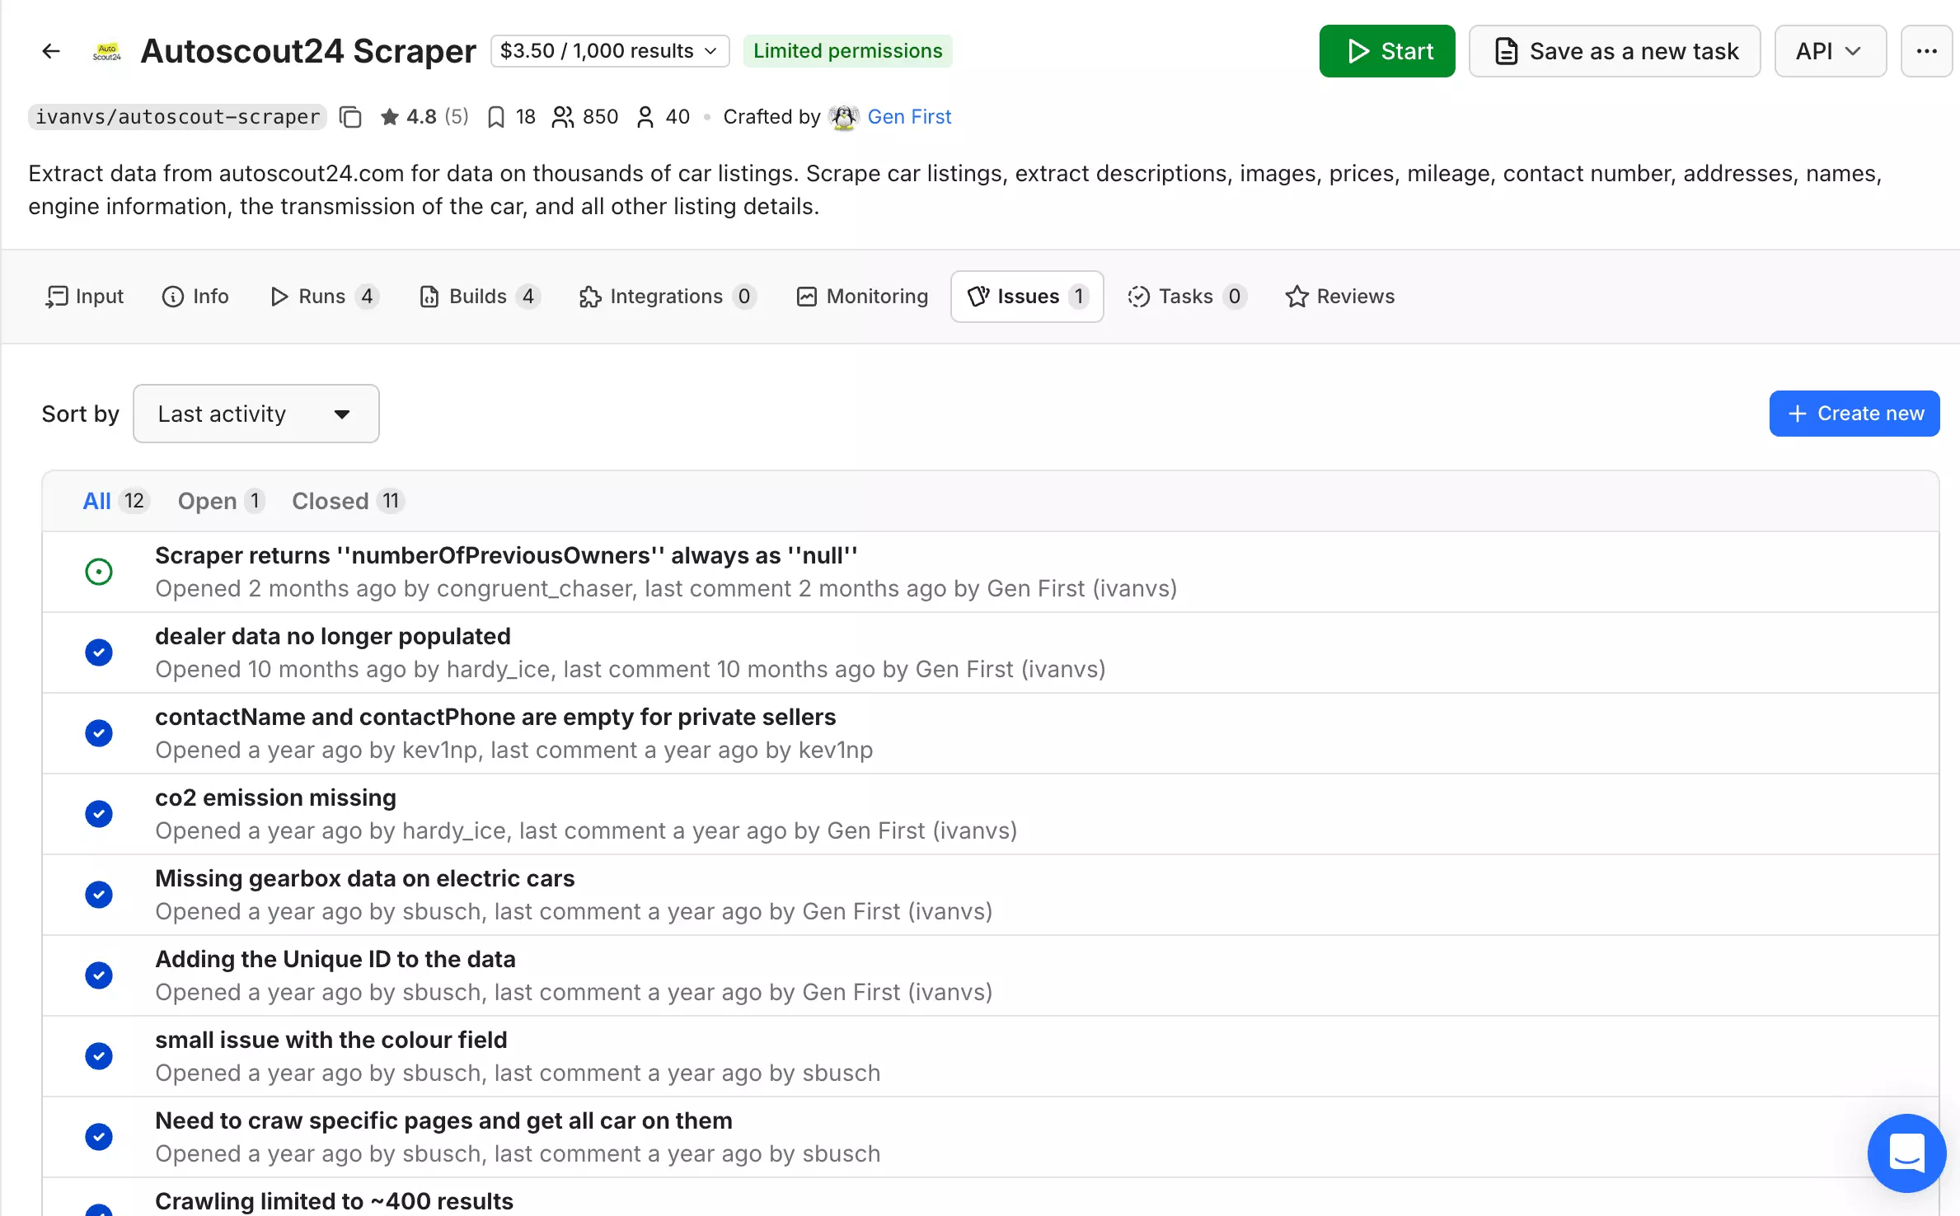Viewport: 1960px width, 1216px height.
Task: Expand the API dropdown menu
Action: (1830, 51)
